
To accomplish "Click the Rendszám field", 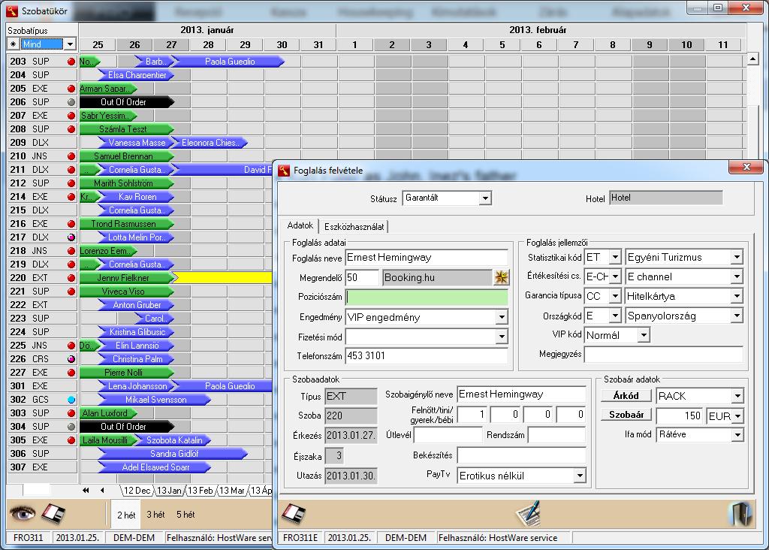I will [556, 435].
